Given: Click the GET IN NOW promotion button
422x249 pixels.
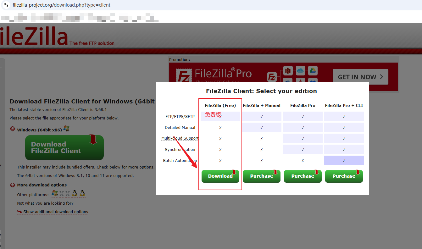Looking at the screenshot, I should [360, 77].
